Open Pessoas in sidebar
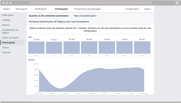Viewport: 181px width, 103px height. tap(6, 53)
